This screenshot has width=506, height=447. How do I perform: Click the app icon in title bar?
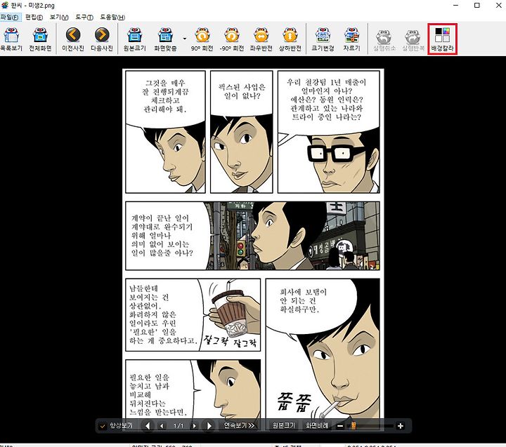click(4, 5)
